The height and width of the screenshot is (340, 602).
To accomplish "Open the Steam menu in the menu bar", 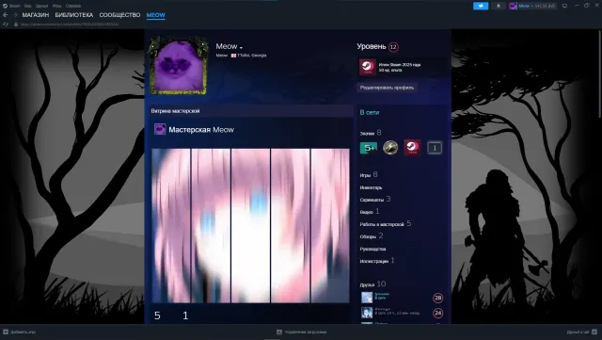I will click(15, 6).
